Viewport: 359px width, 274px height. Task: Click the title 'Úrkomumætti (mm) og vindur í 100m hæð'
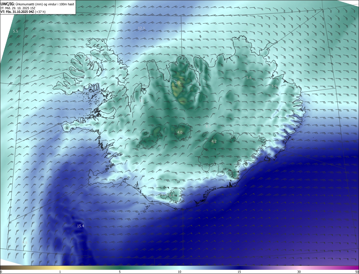click(45, 4)
